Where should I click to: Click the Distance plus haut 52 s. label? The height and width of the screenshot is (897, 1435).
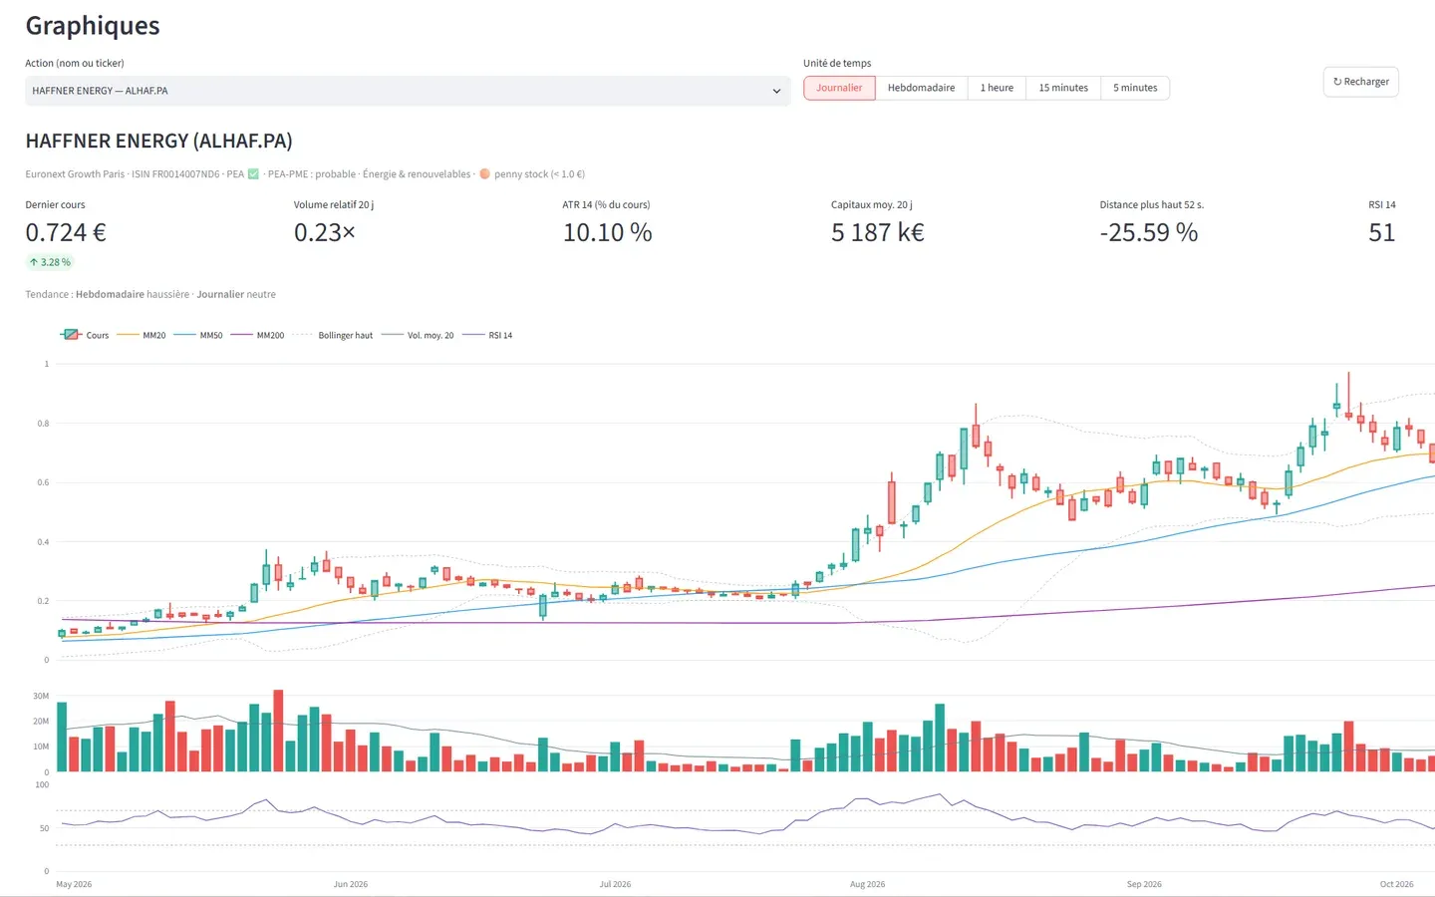click(x=1152, y=204)
